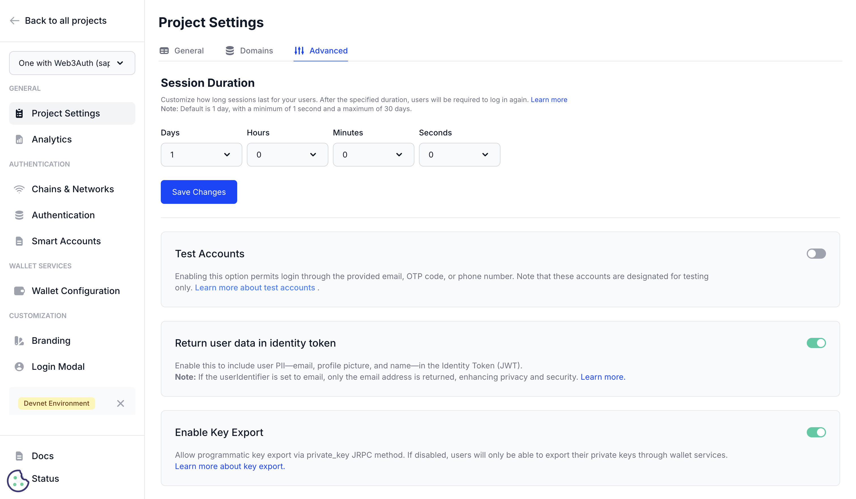This screenshot has width=856, height=499.
Task: Open the Days duration dropdown
Action: [x=201, y=155]
